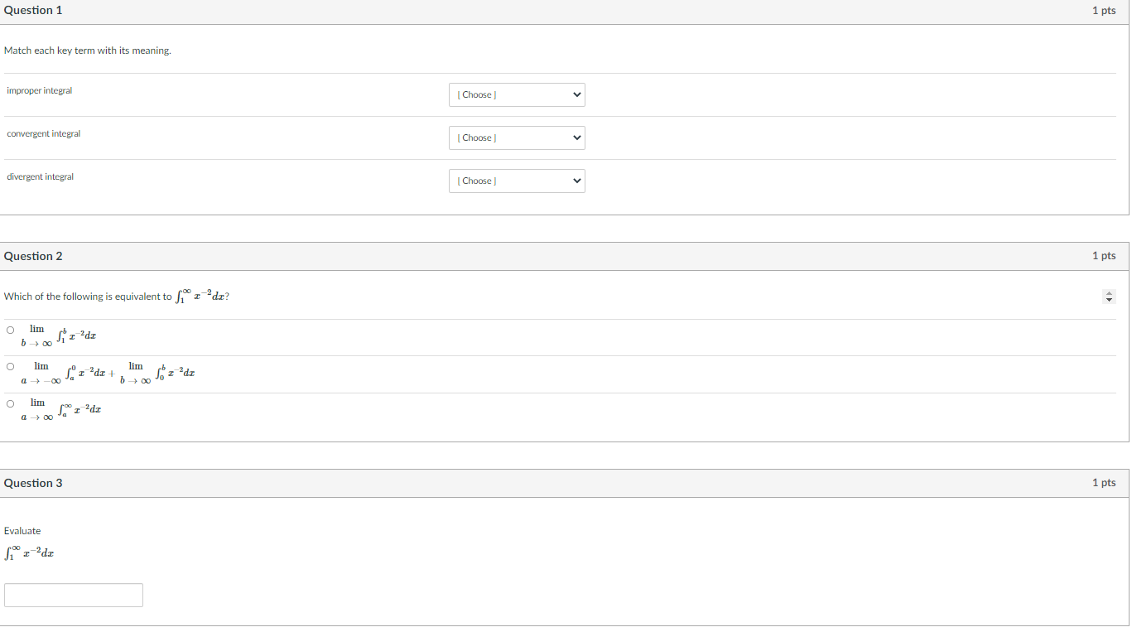Click the up-down arrows icon in Question 2
Image resolution: width=1132 pixels, height=632 pixels.
pos(1110,297)
